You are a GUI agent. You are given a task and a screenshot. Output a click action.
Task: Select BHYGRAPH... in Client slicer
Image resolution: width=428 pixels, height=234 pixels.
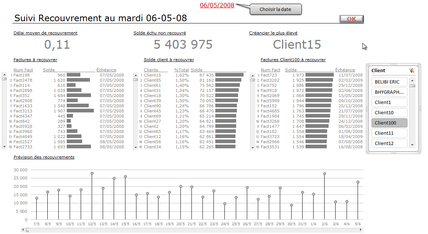[x=389, y=92]
